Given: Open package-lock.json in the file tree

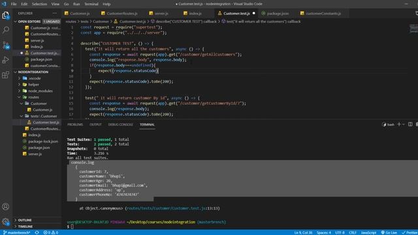Looking at the screenshot, I should pos(37,141).
